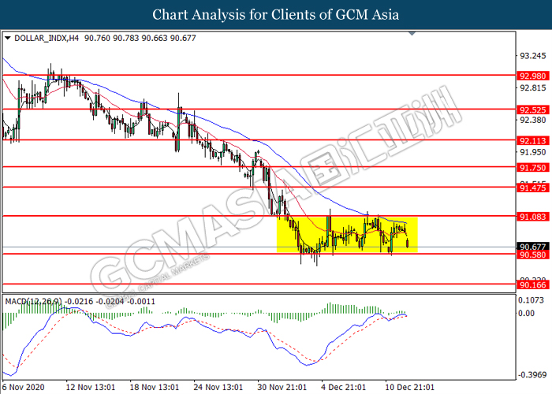
Task: Click the 18 Nov 13:01 time label
Action: coord(155,388)
